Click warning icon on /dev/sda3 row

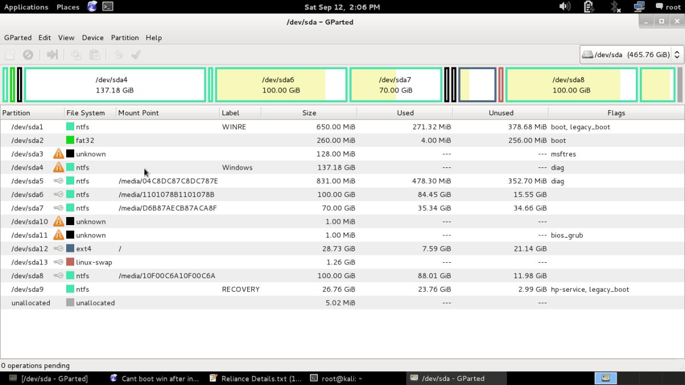58,154
